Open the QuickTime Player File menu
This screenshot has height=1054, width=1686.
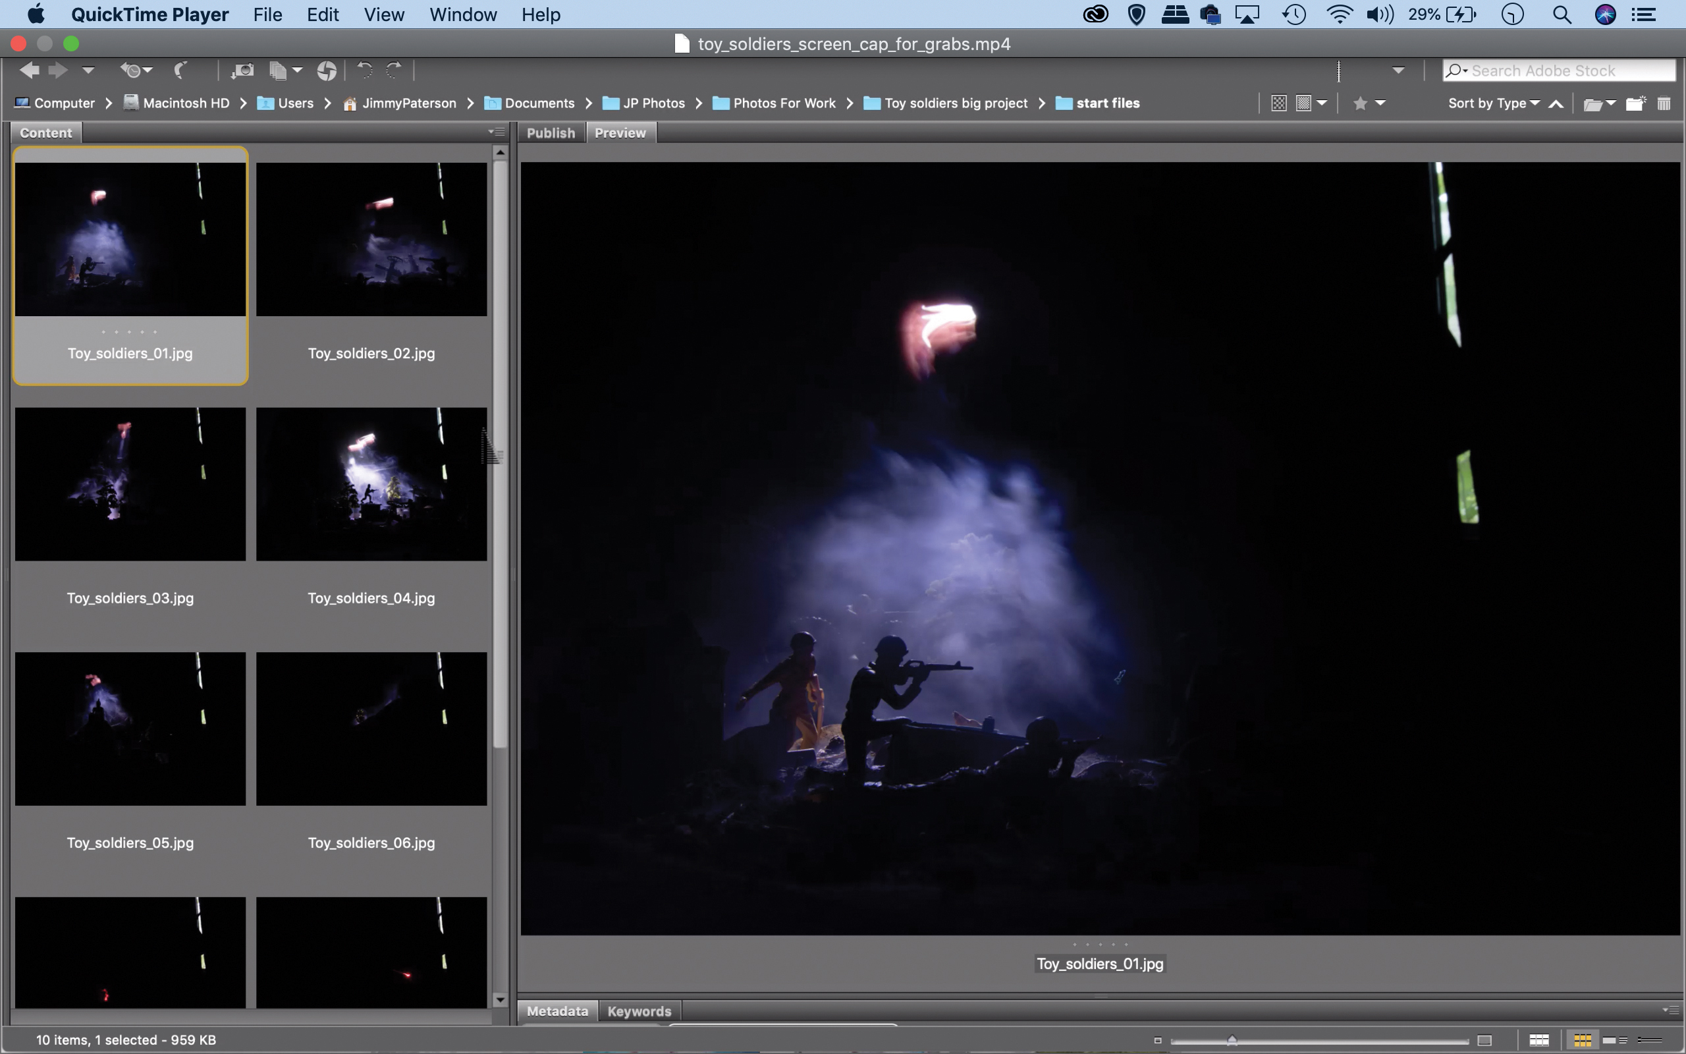coord(267,14)
